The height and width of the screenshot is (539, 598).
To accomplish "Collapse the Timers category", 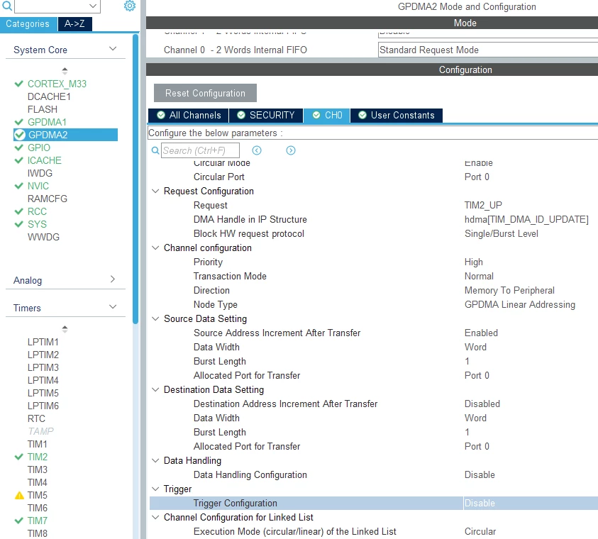I will click(x=113, y=307).
